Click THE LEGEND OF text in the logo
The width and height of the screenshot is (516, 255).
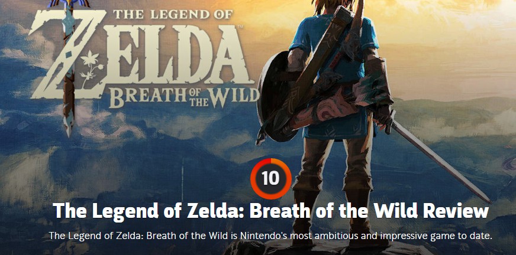point(173,14)
